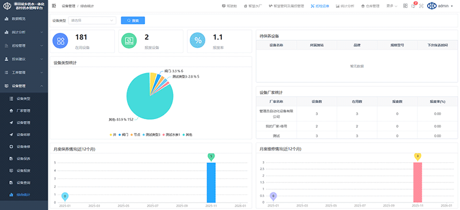Click the 数据概览 bar chart icon
This screenshot has height=210, width=460.
(6, 18)
